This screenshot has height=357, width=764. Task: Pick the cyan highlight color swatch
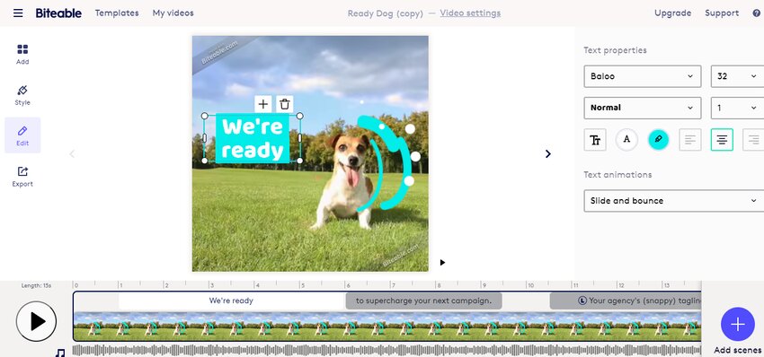[x=658, y=140]
